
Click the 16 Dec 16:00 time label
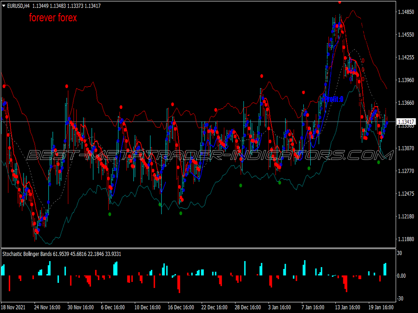tap(181, 307)
